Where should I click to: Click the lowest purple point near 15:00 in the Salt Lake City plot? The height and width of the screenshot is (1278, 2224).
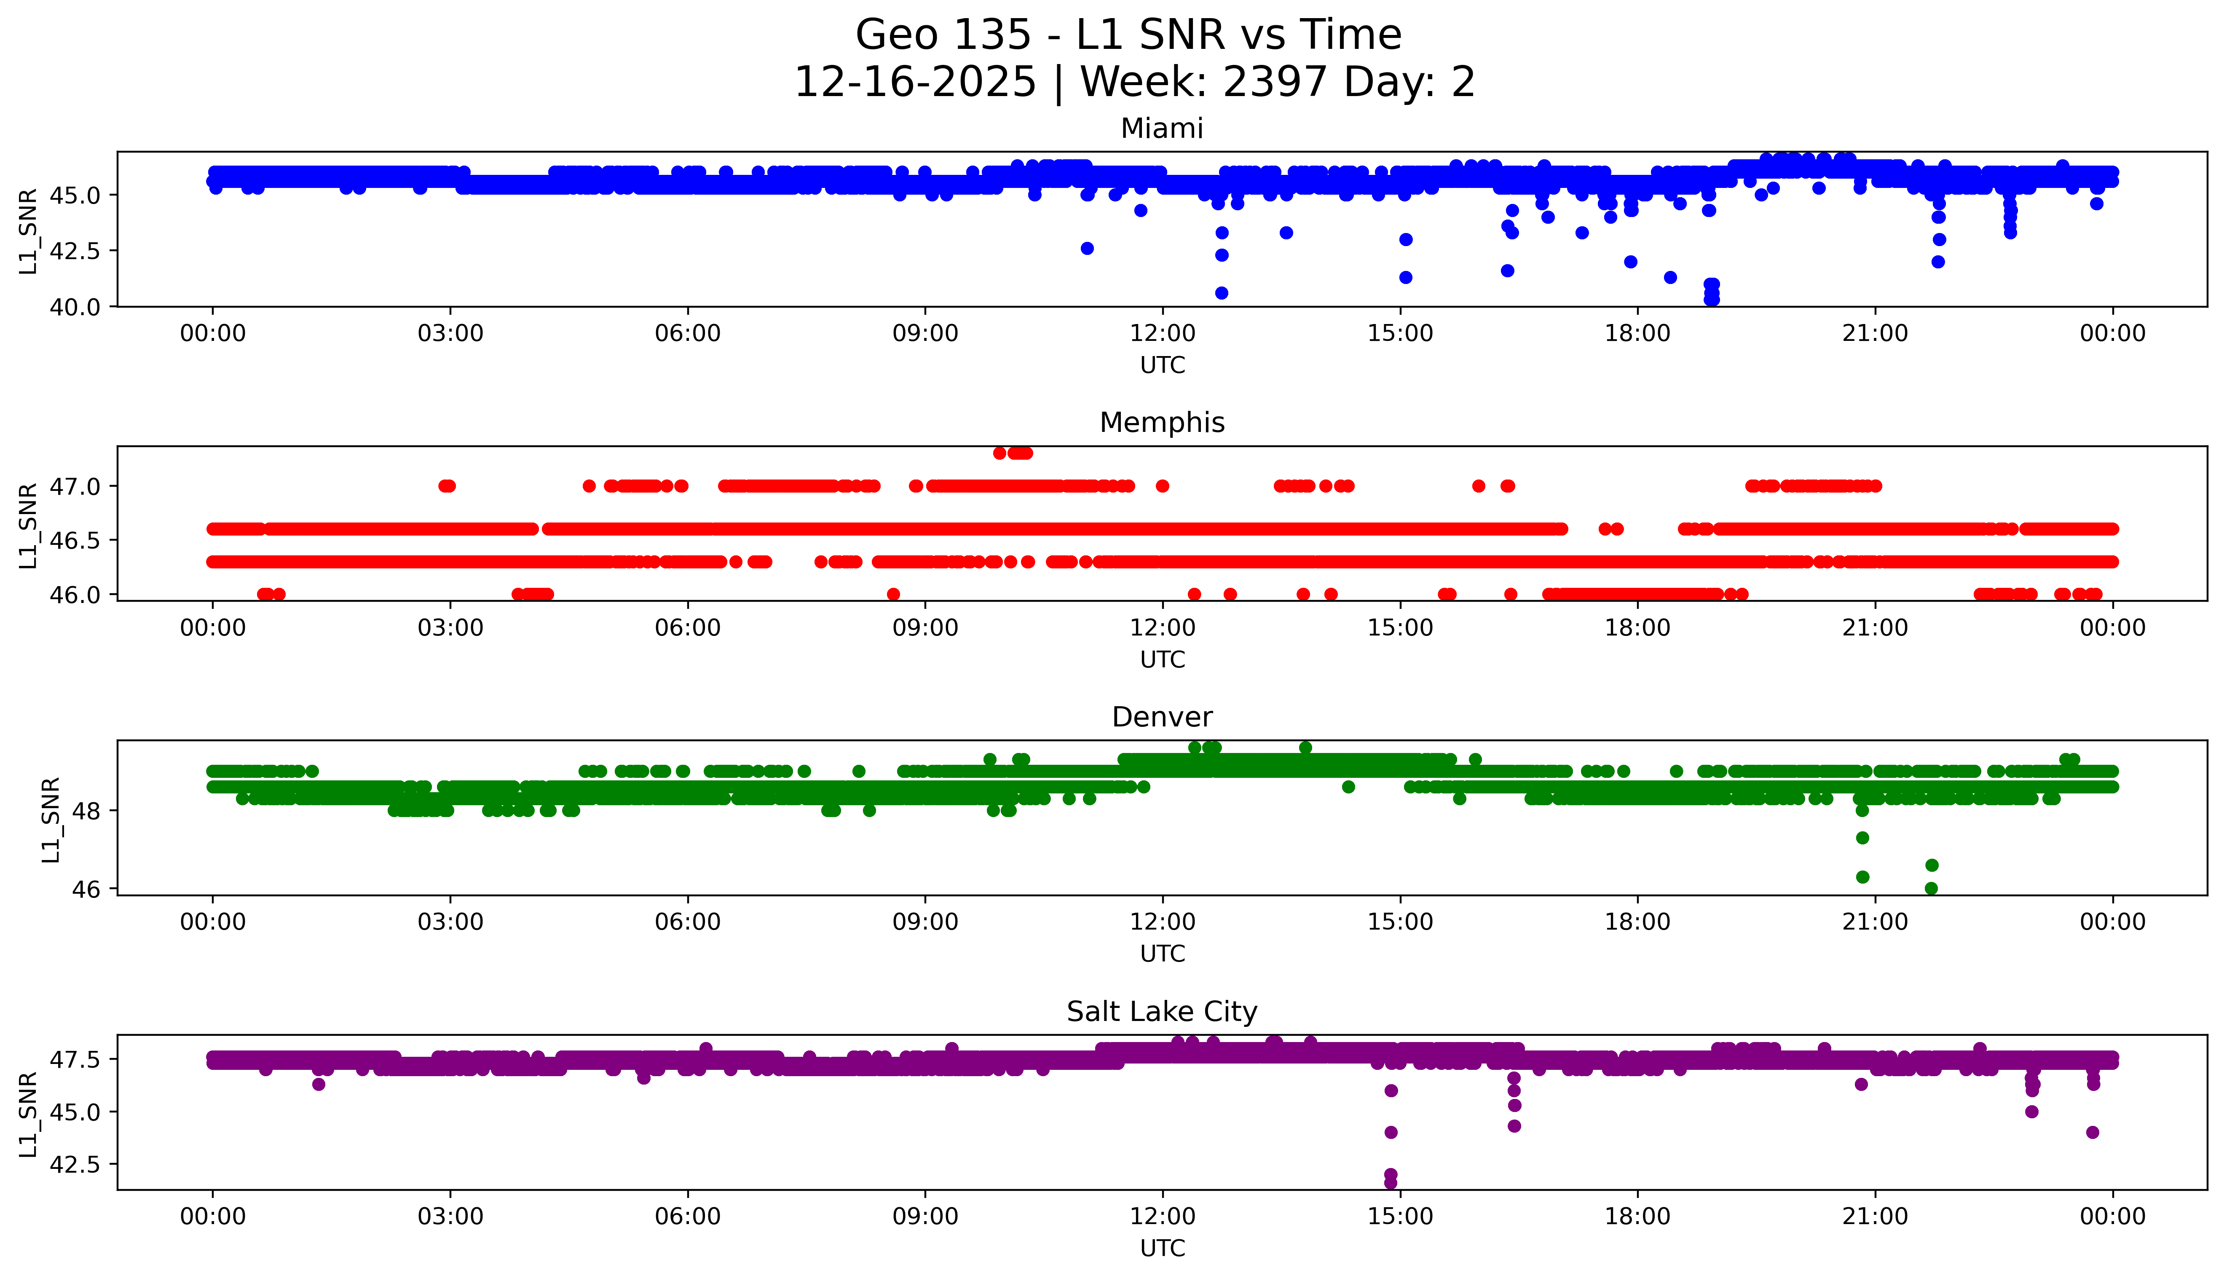[1390, 1183]
